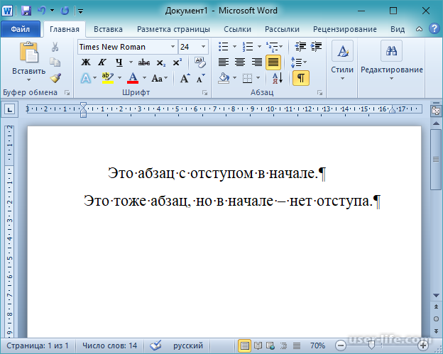Increase font size with large A
This screenshot has width=443, height=354.
[185, 78]
